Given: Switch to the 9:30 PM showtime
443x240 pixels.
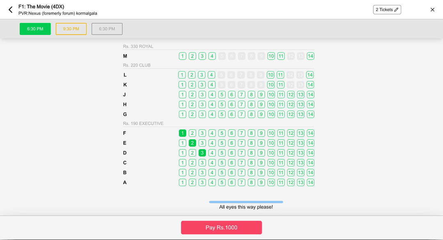Looking at the screenshot, I should tap(71, 29).
